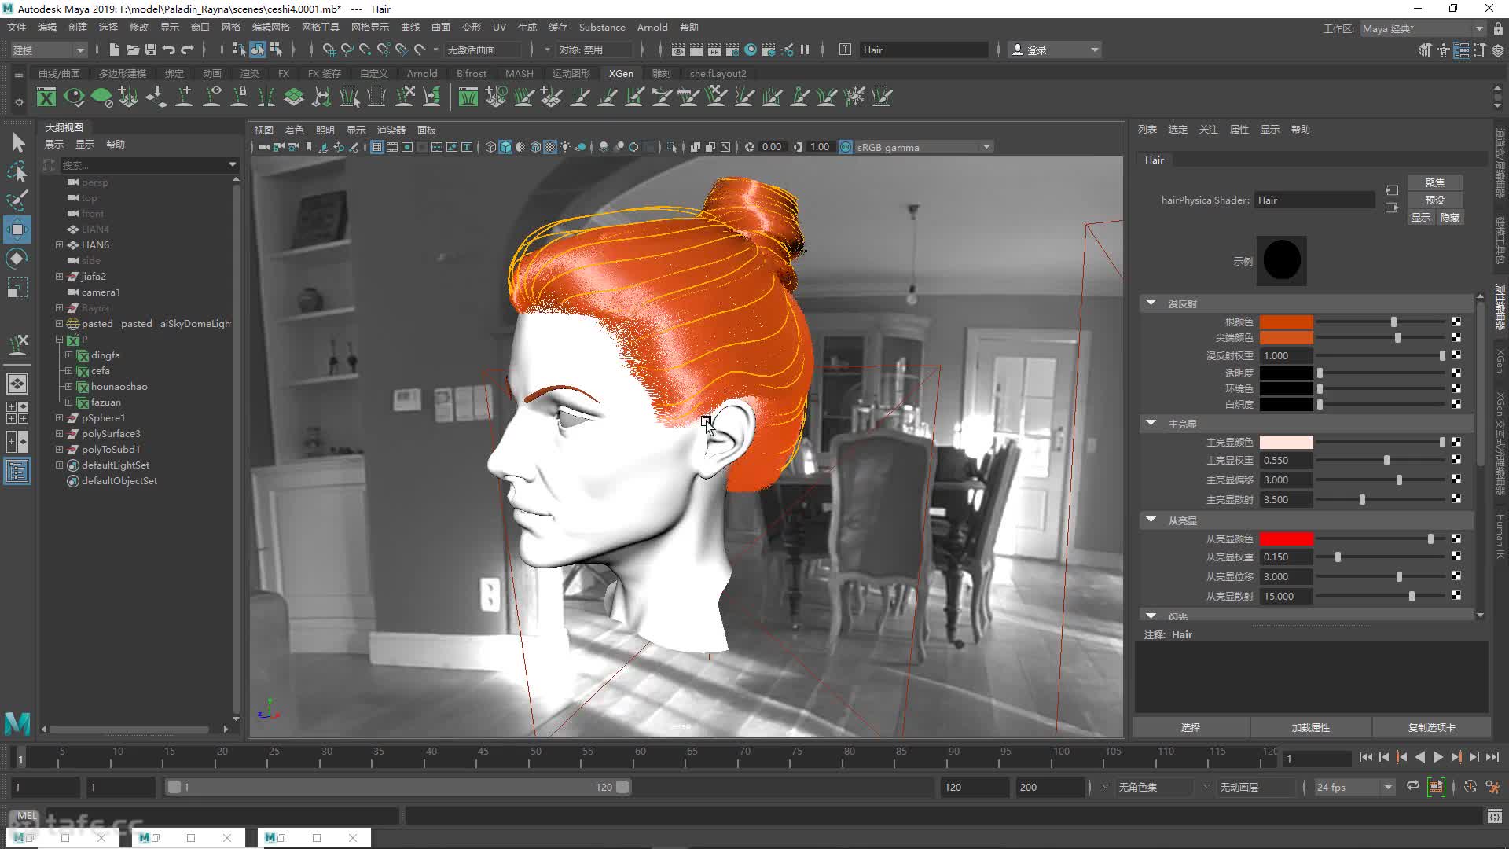The height and width of the screenshot is (849, 1509).
Task: Select the Hair tab in attribute editor
Action: (x=1154, y=160)
